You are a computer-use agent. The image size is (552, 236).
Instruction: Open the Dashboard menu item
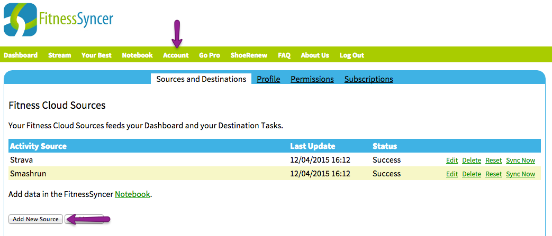click(x=21, y=55)
